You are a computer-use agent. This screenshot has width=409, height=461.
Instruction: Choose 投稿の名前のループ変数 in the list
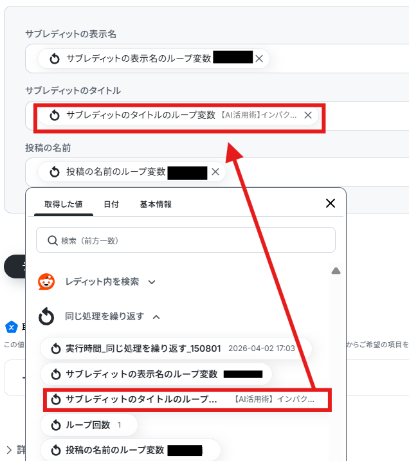coord(131,450)
